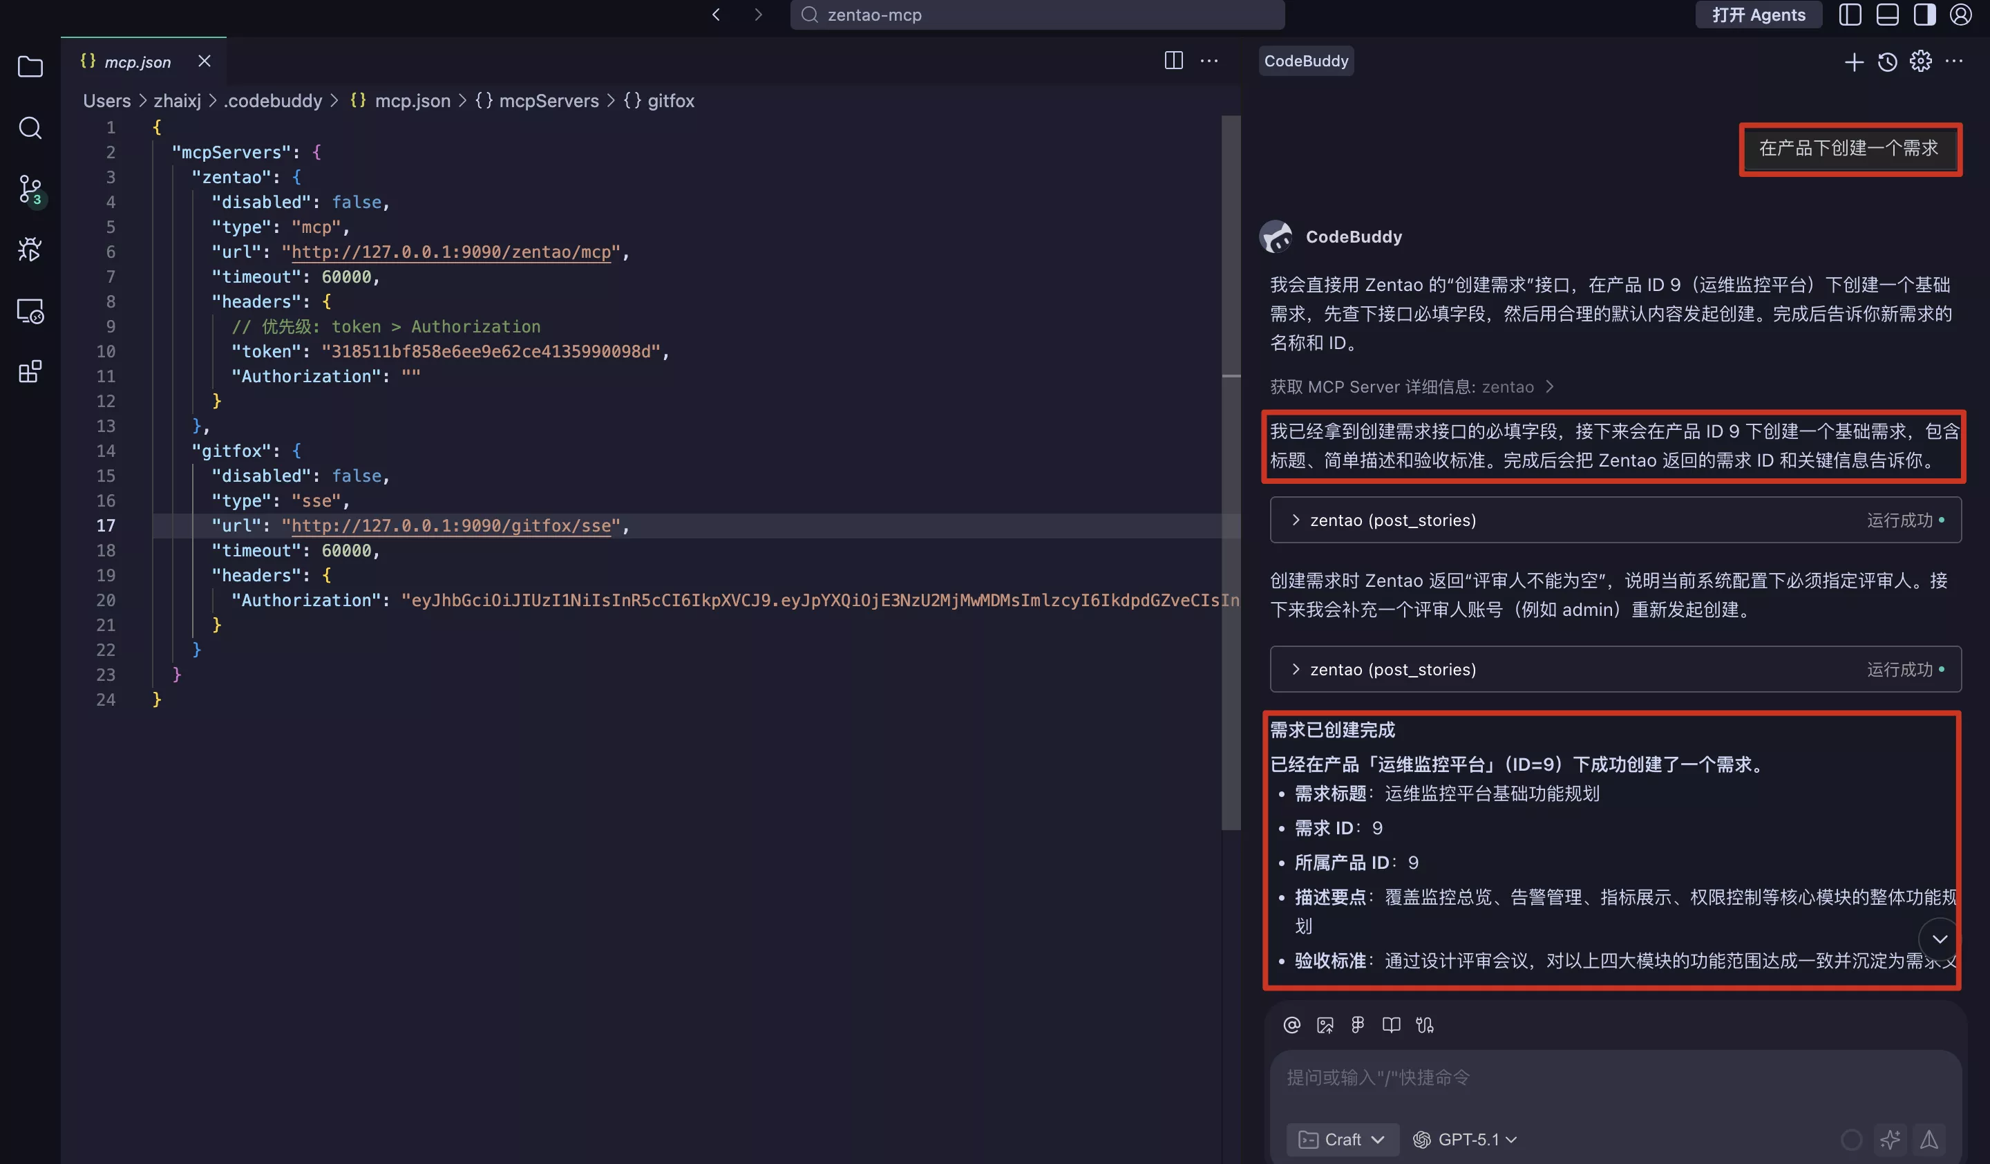The width and height of the screenshot is (1990, 1164).
Task: Open the GPT-5.1 model selector
Action: (1466, 1140)
